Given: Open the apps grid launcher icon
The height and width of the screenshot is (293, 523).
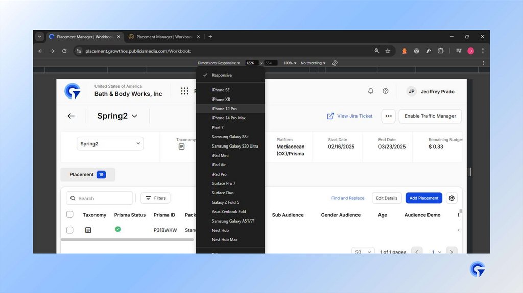Looking at the screenshot, I should 184,91.
